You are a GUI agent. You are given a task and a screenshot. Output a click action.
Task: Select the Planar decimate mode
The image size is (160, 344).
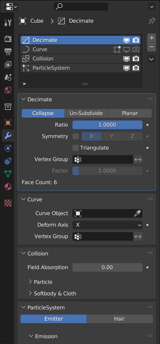coord(130,113)
